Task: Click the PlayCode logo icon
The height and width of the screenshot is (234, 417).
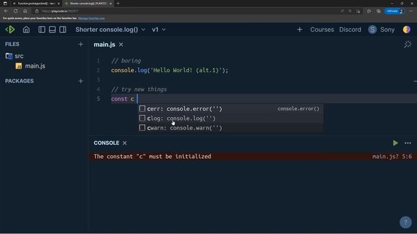Action: (10, 29)
